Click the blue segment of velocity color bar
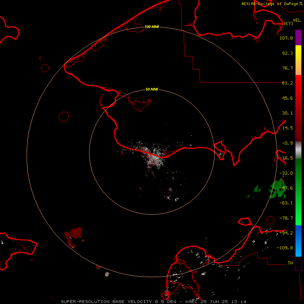 pyautogui.click(x=298, y=241)
